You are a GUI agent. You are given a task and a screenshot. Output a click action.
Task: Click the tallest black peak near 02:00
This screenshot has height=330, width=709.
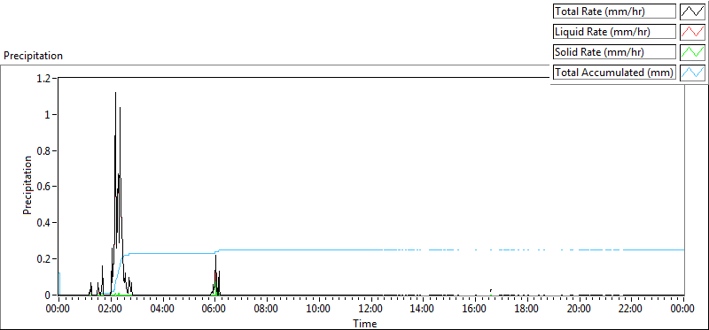[115, 94]
